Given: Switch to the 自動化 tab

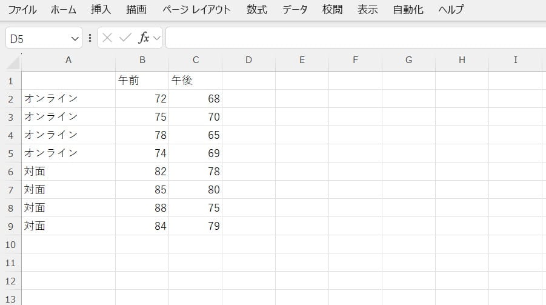Looking at the screenshot, I should 408,10.
